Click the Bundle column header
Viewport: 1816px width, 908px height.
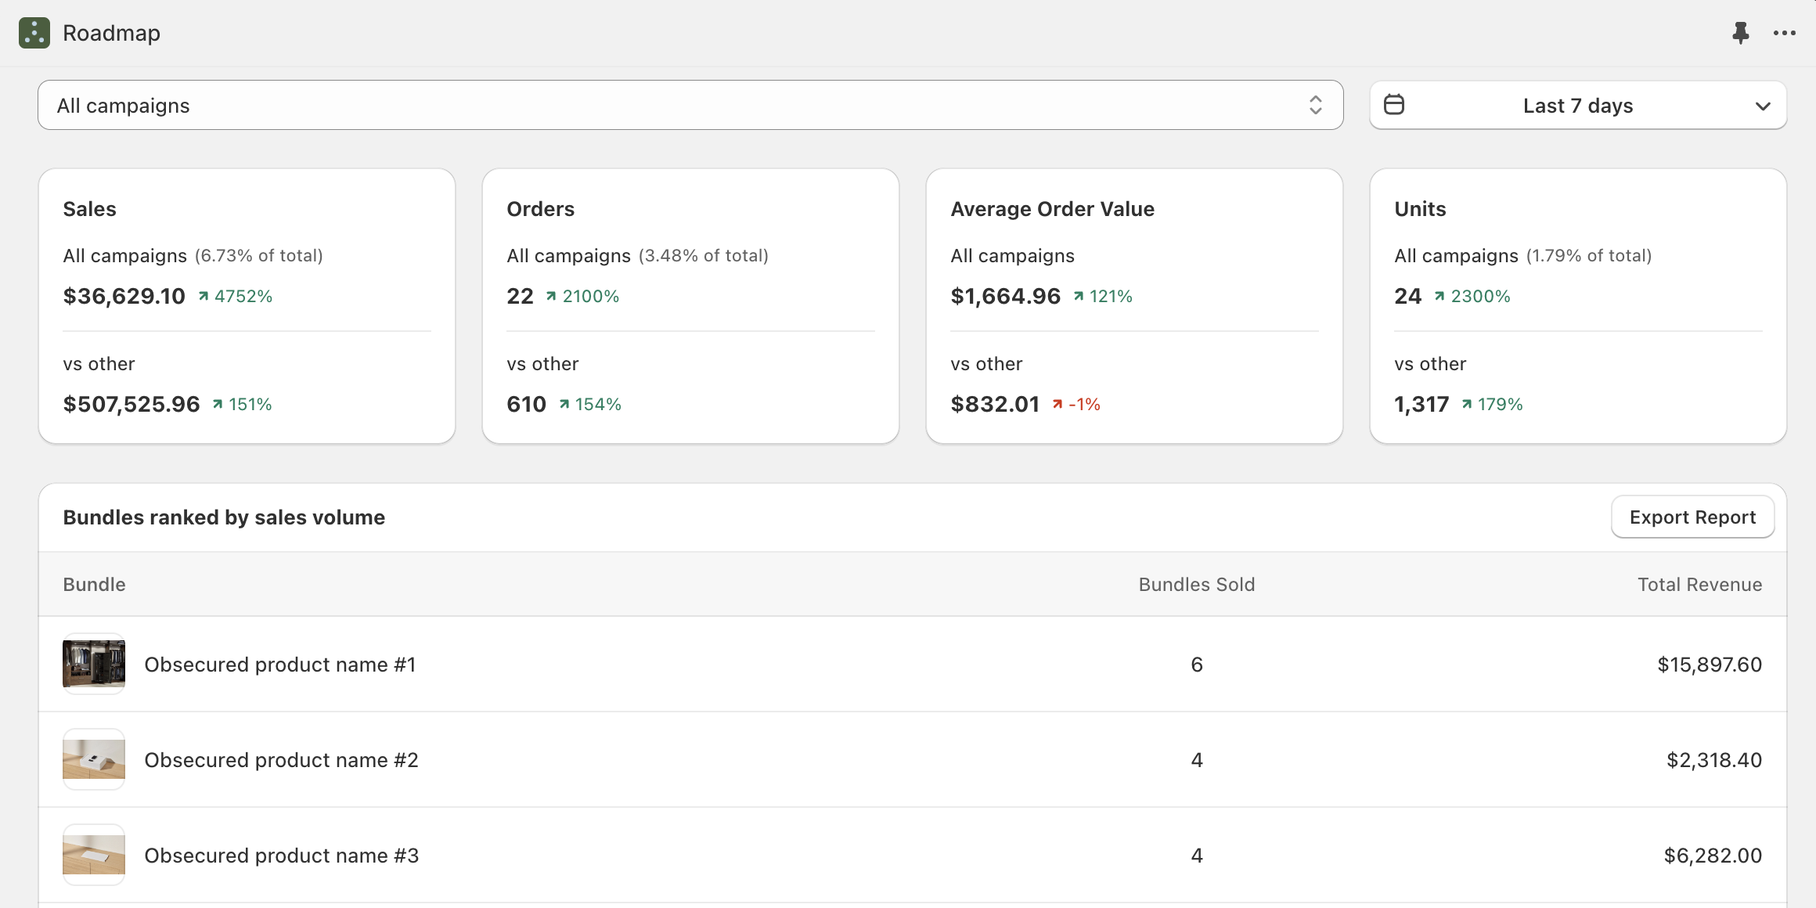(x=94, y=584)
